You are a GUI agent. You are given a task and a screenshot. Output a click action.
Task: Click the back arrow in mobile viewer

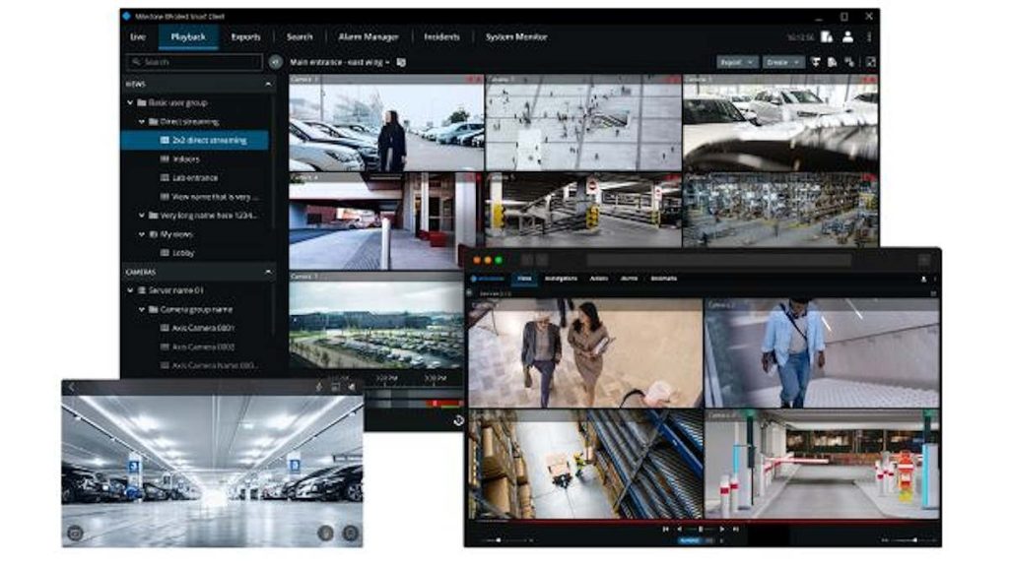(71, 387)
